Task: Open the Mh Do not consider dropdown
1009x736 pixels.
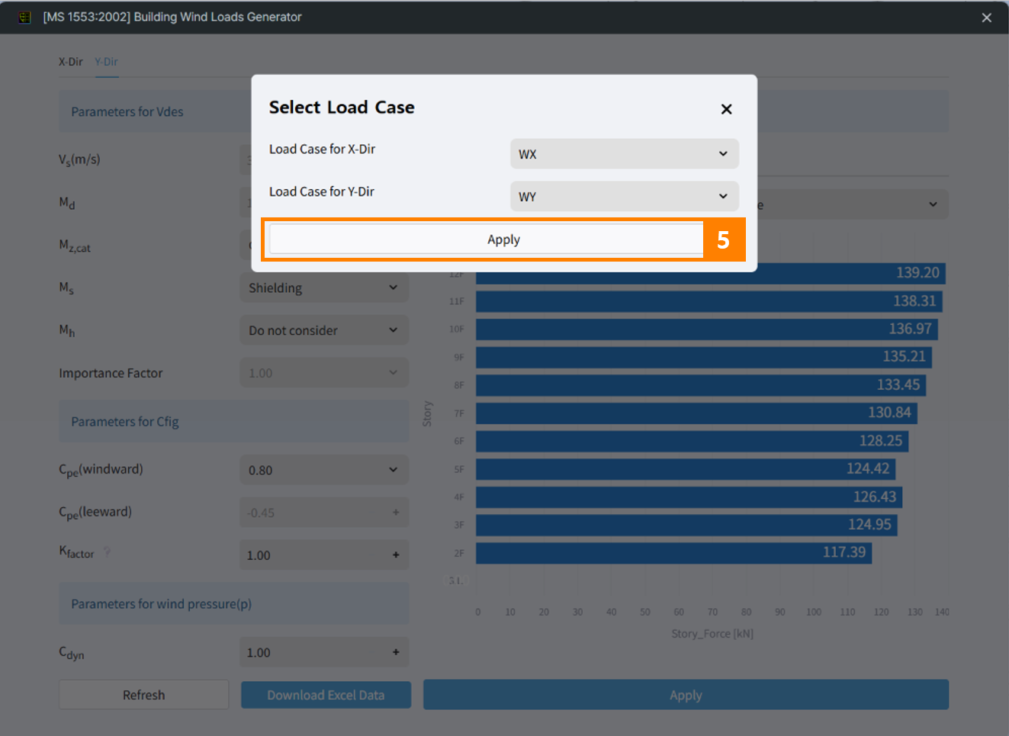Action: [323, 331]
